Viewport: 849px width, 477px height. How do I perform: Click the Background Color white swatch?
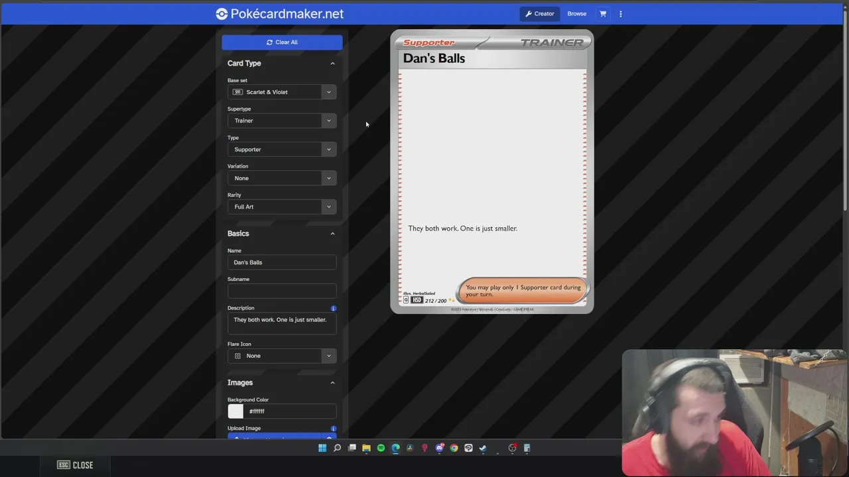pos(235,411)
